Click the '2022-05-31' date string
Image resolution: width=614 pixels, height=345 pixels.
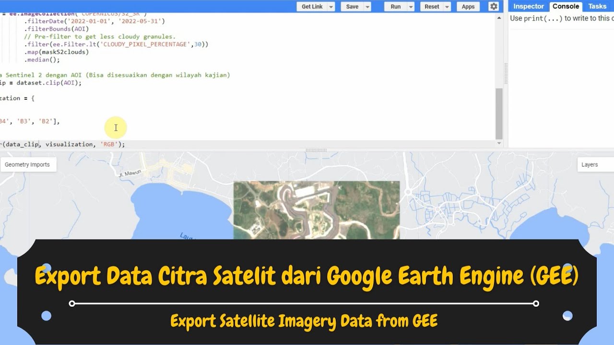coord(139,21)
